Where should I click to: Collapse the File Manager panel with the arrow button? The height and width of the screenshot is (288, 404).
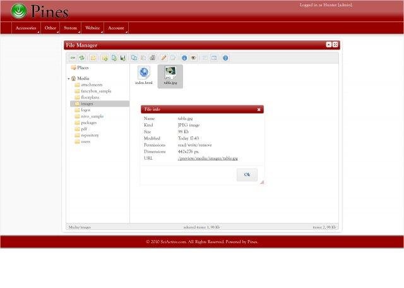tap(329, 45)
